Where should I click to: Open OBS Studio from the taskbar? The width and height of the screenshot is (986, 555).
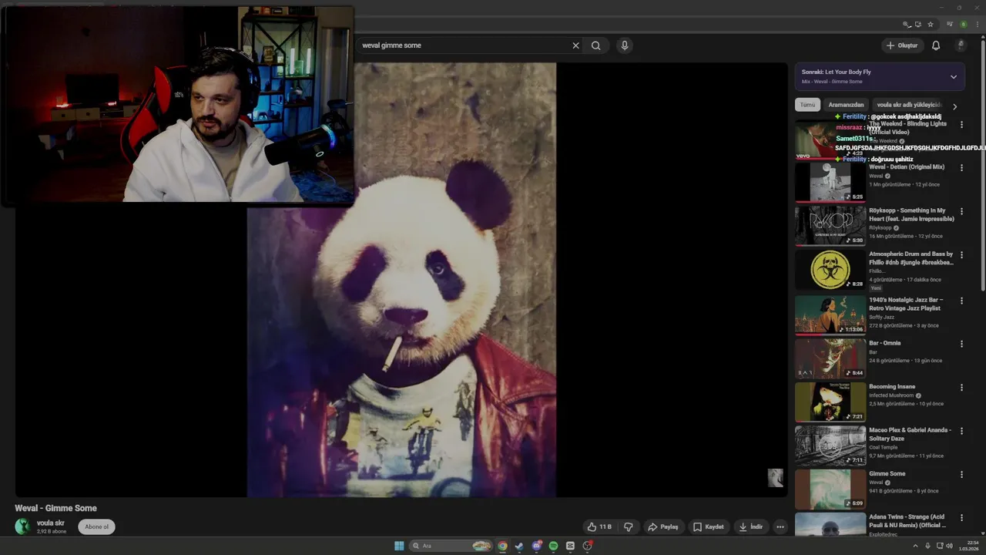(587, 546)
